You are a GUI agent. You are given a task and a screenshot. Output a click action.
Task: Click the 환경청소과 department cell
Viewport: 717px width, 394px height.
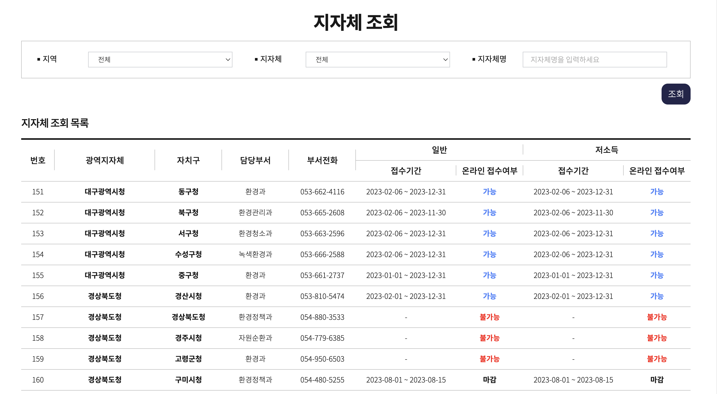pos(255,233)
